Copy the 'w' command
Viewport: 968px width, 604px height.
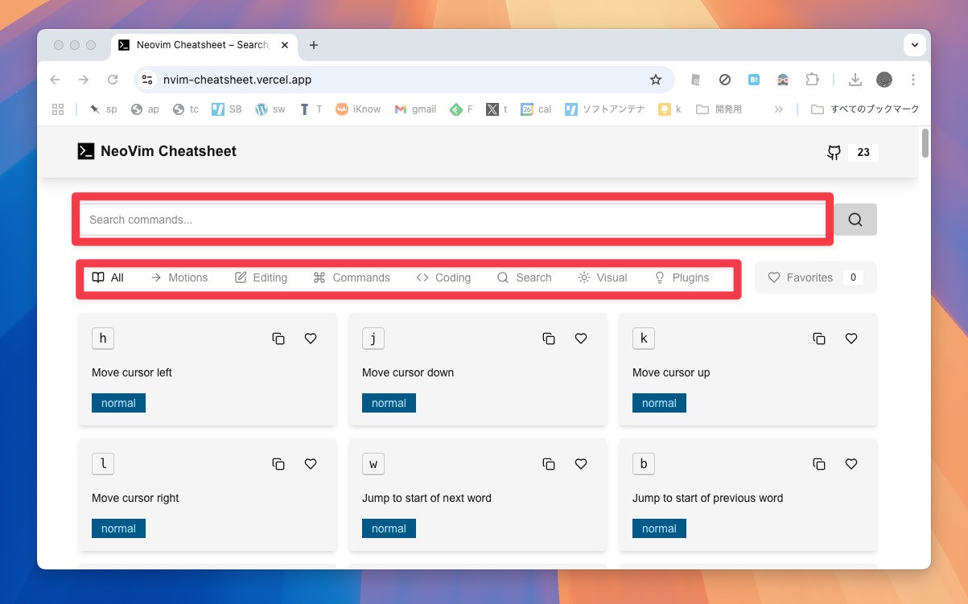[549, 464]
